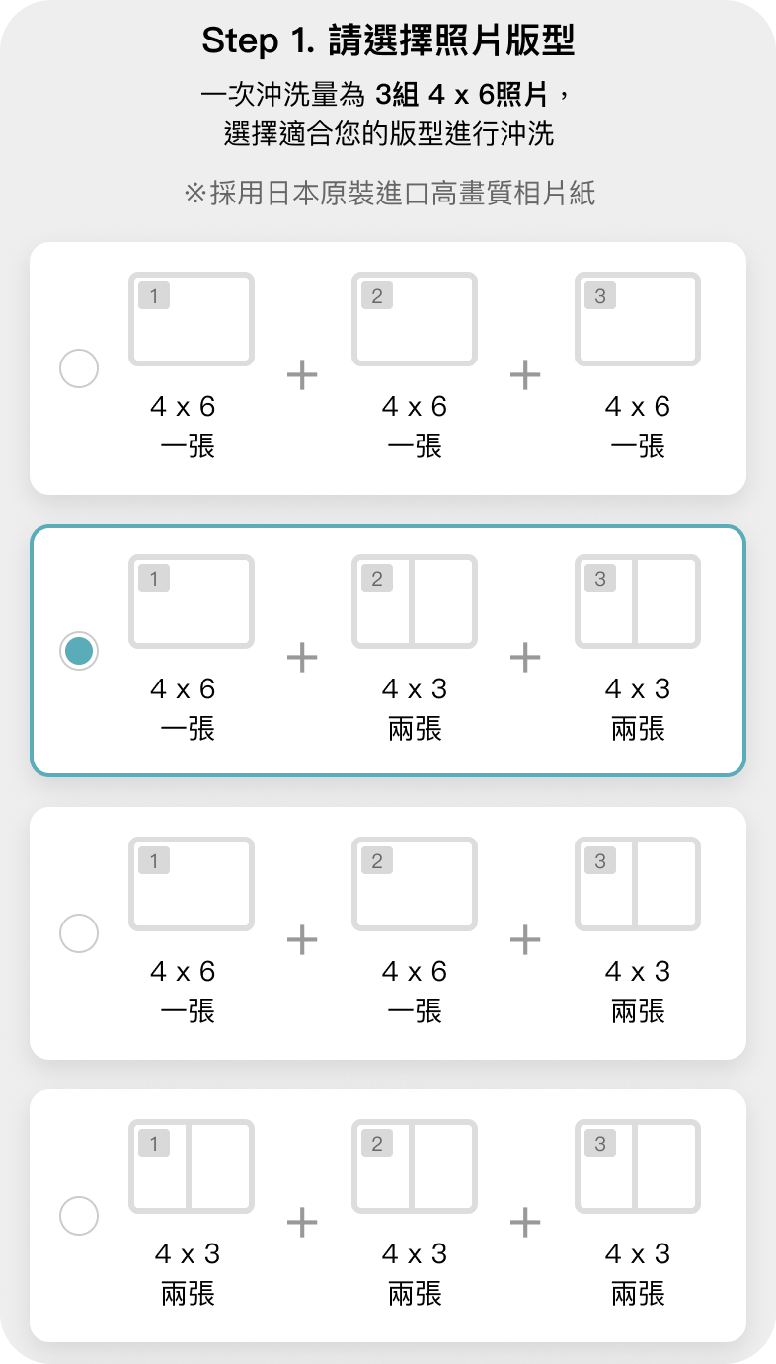
Task: Click photo frame 1 icon in first option
Action: (x=192, y=319)
